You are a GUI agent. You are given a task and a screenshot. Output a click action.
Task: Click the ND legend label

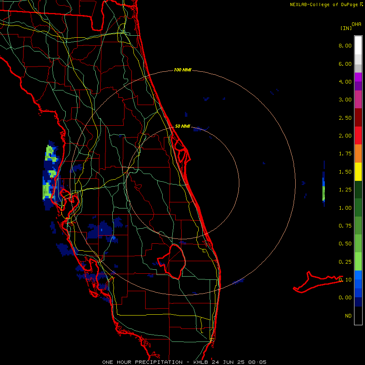(x=348, y=316)
